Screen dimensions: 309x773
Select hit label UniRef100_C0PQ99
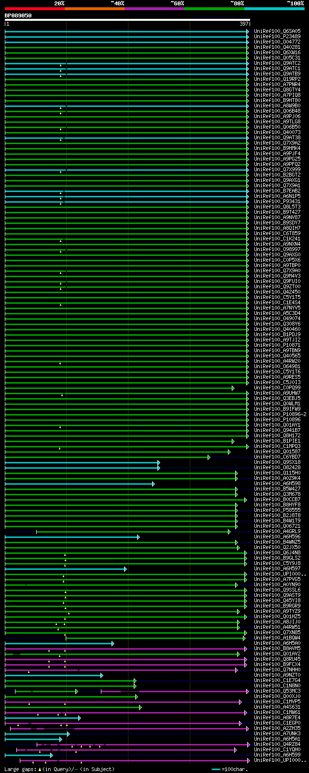277,387
